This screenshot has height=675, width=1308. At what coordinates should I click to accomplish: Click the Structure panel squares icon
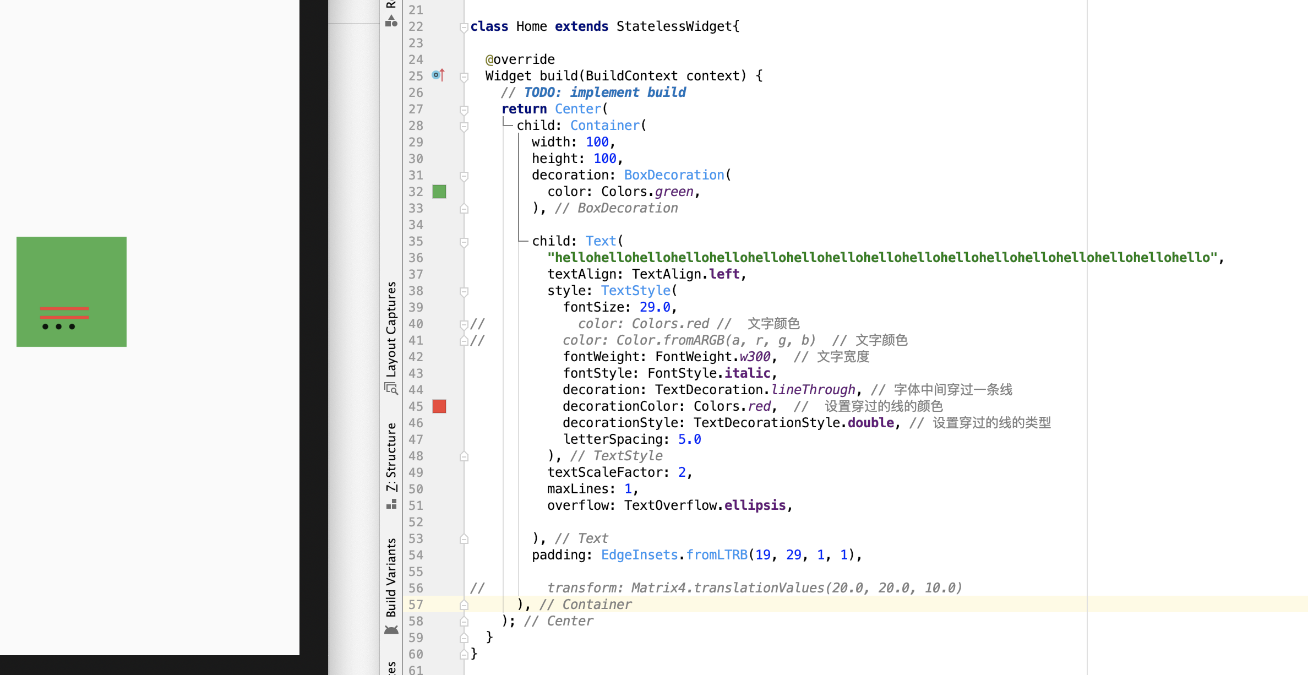point(391,504)
